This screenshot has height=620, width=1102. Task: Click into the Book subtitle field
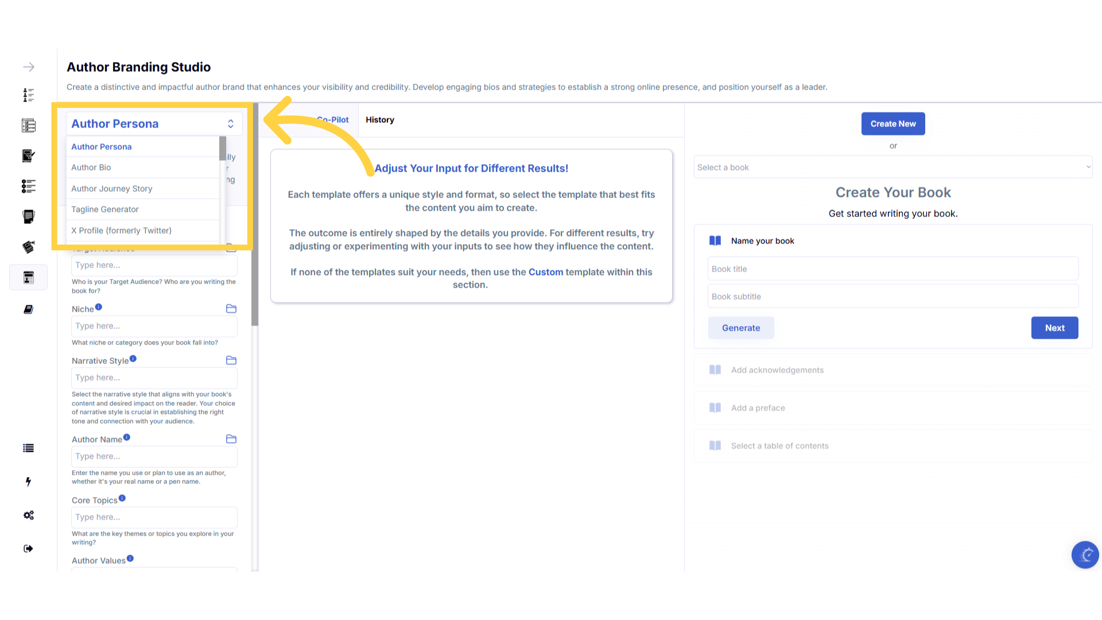[x=893, y=296]
